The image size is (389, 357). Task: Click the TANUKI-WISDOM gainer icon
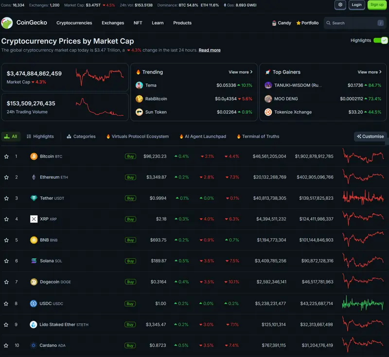coord(268,85)
